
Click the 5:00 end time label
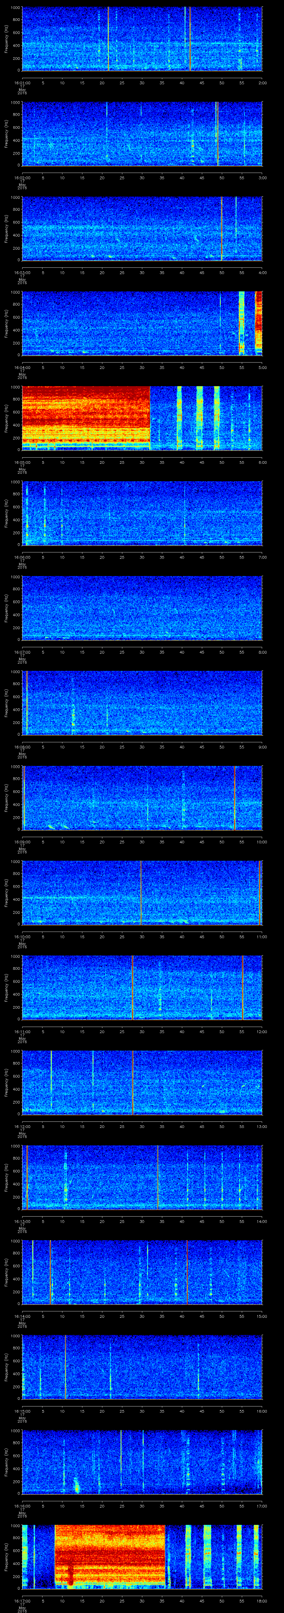click(262, 367)
